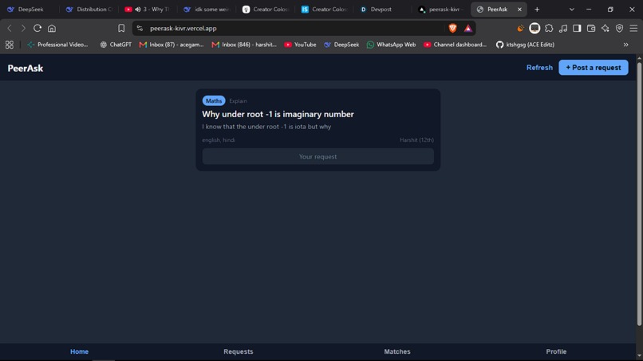Switch to the Distribution tab
643x361 pixels.
point(90,9)
